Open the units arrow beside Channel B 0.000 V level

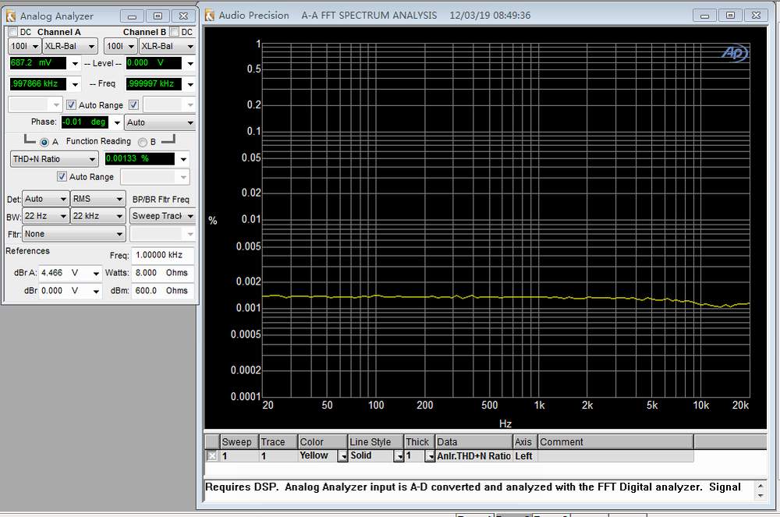tap(190, 64)
